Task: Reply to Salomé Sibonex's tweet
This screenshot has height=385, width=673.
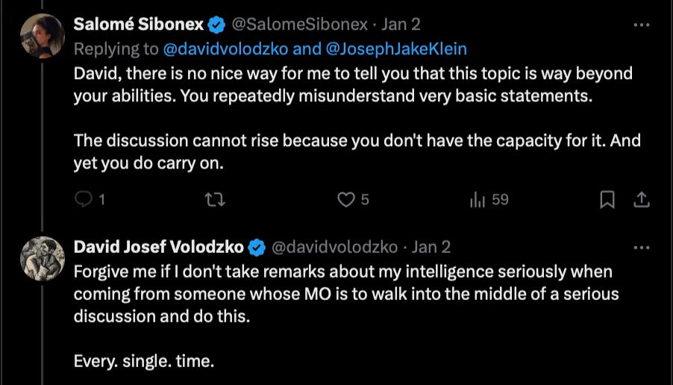Action: 90,199
